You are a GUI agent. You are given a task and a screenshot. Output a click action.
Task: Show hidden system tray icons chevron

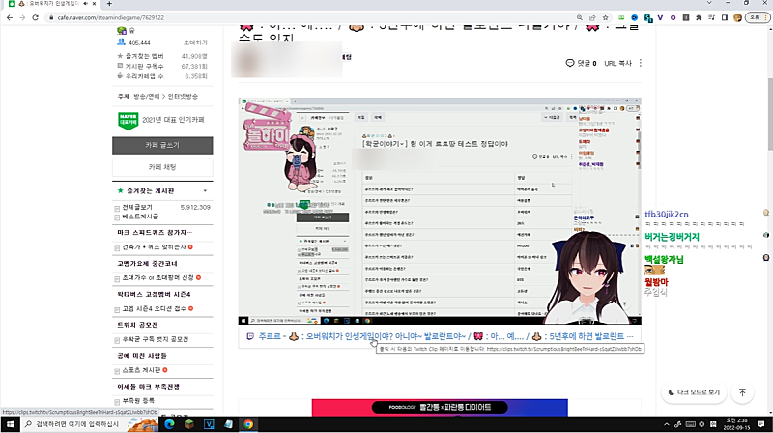pyautogui.click(x=667, y=424)
